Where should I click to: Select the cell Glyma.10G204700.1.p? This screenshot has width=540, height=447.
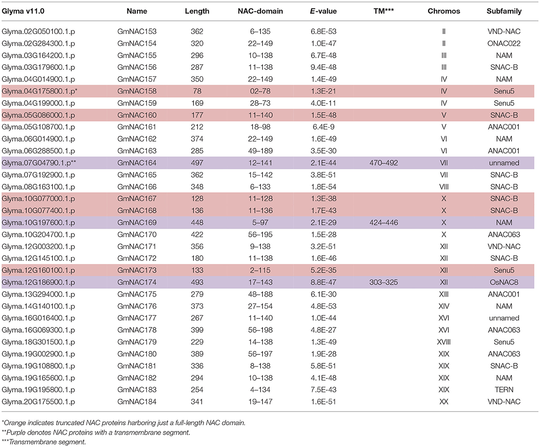(x=38, y=234)
